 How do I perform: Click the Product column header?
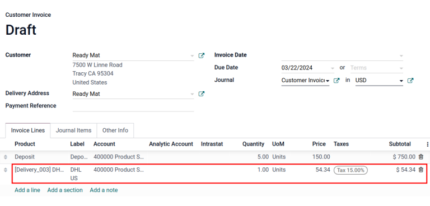pyautogui.click(x=25, y=144)
